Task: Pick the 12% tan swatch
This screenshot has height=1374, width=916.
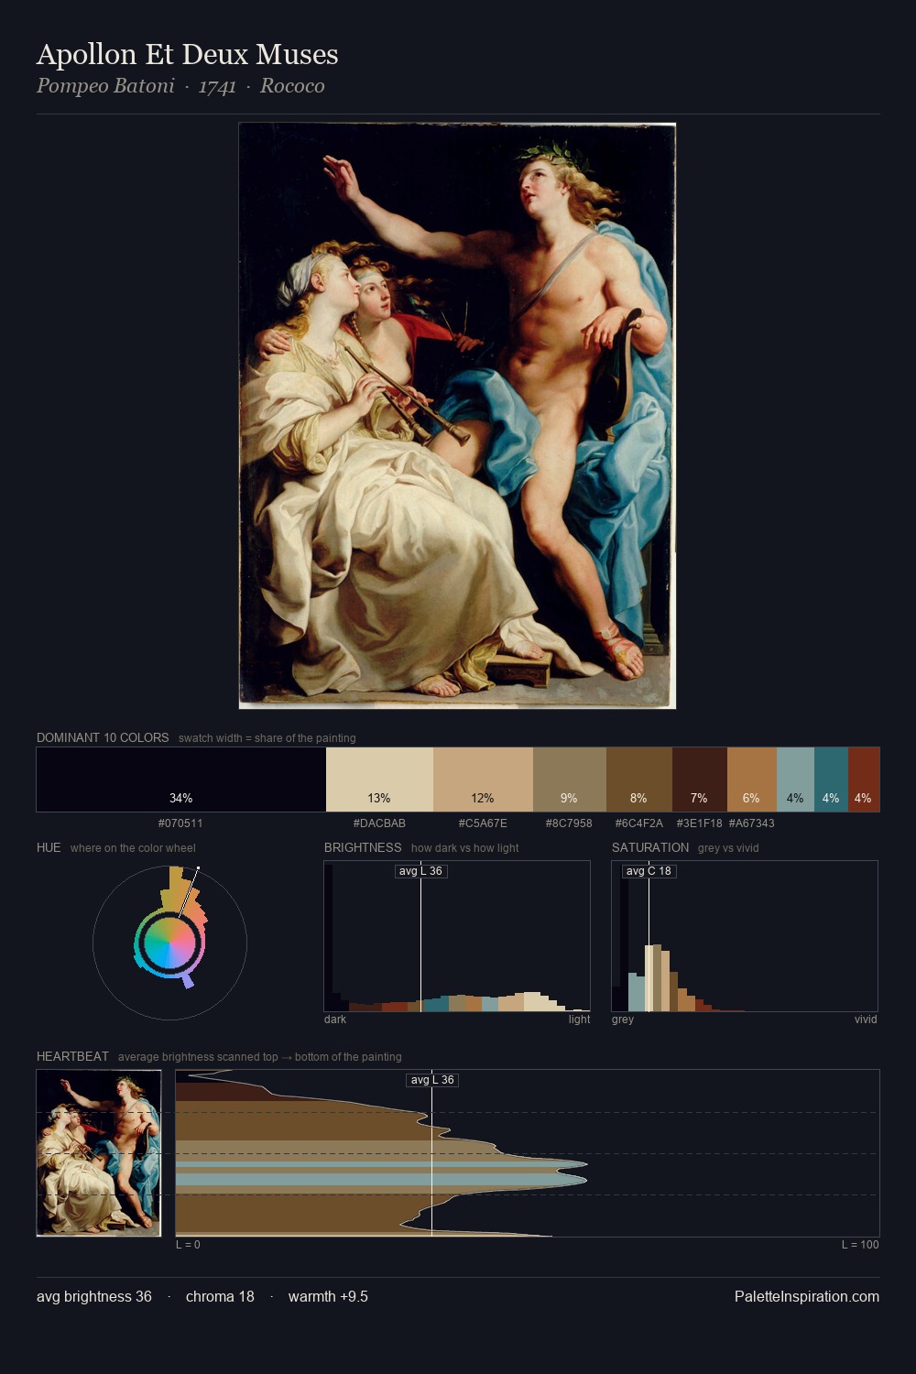Action: (x=483, y=780)
